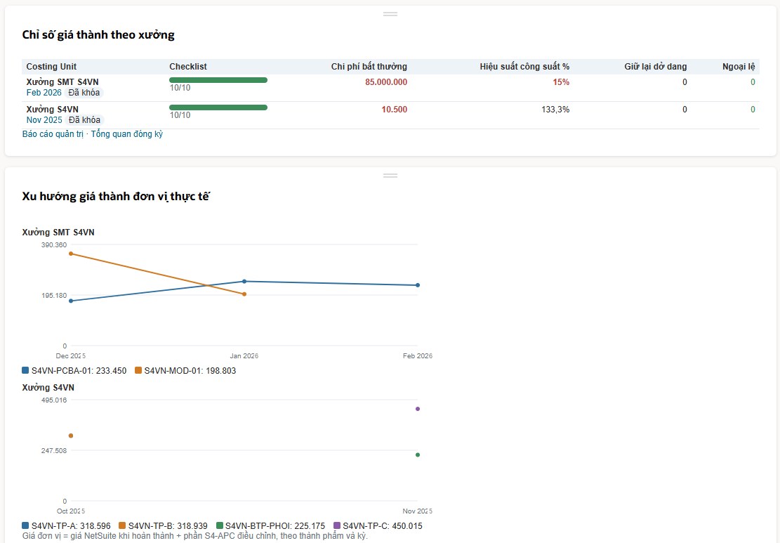Grab the drag handle above cost index panel
Image resolution: width=780 pixels, height=543 pixels.
pyautogui.click(x=390, y=14)
